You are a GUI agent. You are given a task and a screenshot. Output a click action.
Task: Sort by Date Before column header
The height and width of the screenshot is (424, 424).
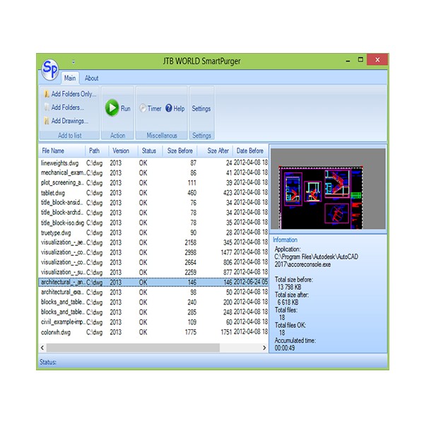pyautogui.click(x=250, y=151)
